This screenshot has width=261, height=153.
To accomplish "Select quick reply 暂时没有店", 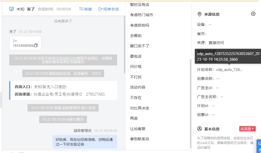I will (x=139, y=5).
